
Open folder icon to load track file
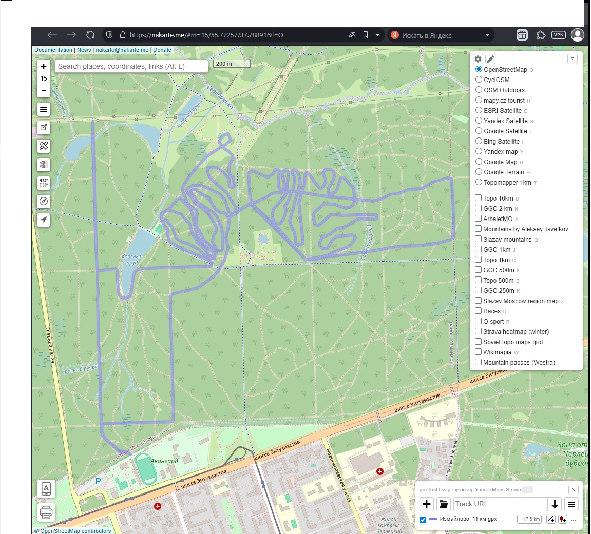click(444, 504)
